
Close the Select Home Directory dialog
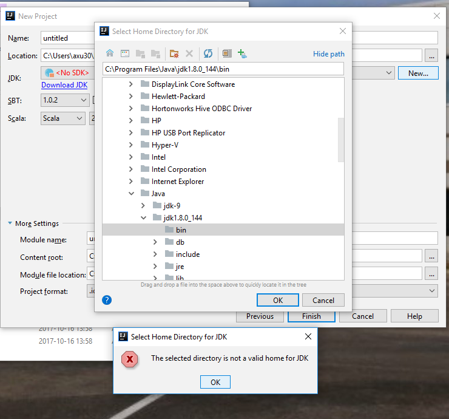(x=342, y=31)
